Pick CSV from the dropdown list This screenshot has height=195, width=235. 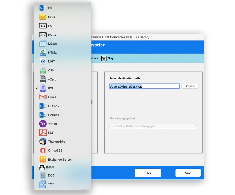click(x=63, y=70)
